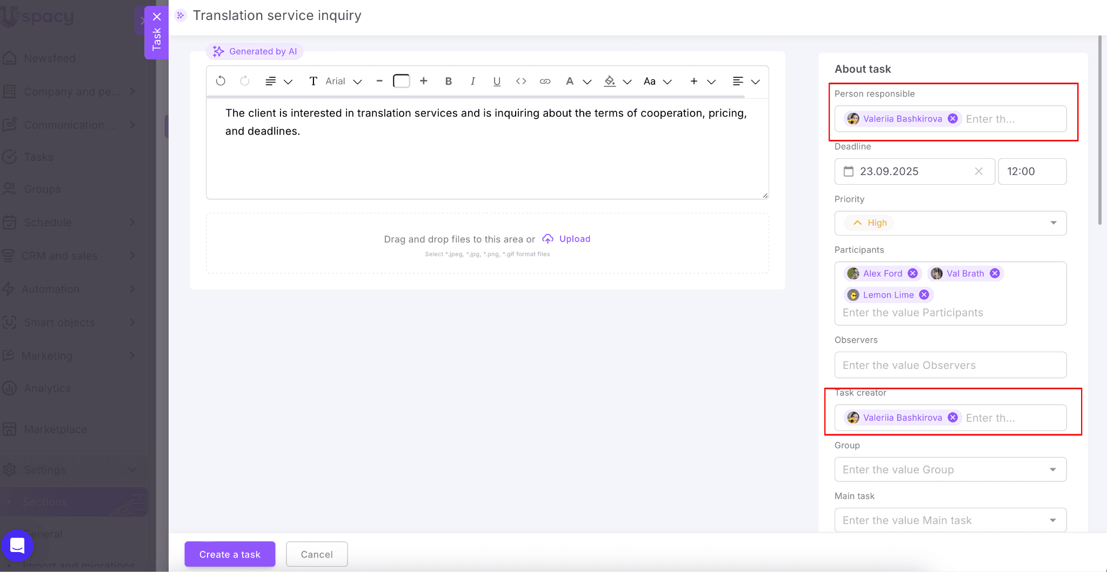Open the Priority dropdown showing High
The image size is (1107, 572).
click(x=950, y=223)
